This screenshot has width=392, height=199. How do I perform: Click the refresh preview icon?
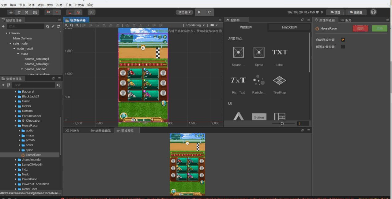click(x=209, y=12)
